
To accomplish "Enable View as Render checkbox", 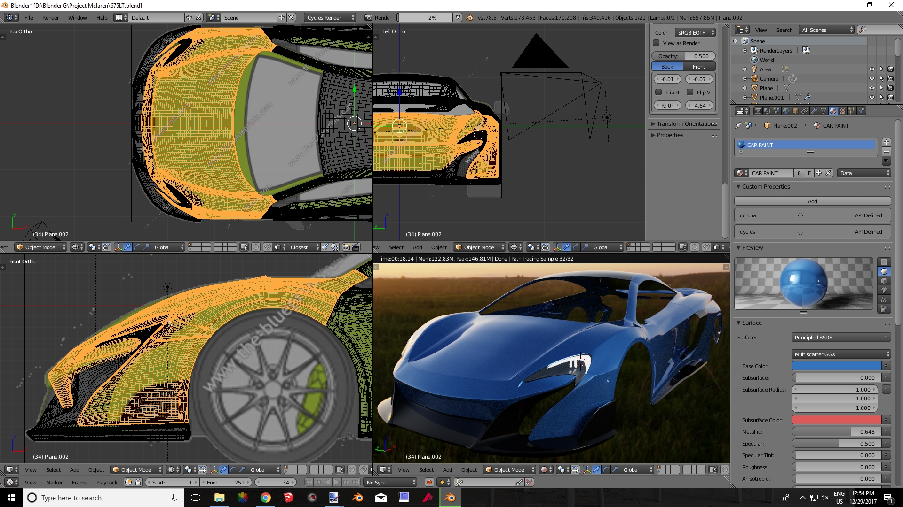I will click(657, 43).
